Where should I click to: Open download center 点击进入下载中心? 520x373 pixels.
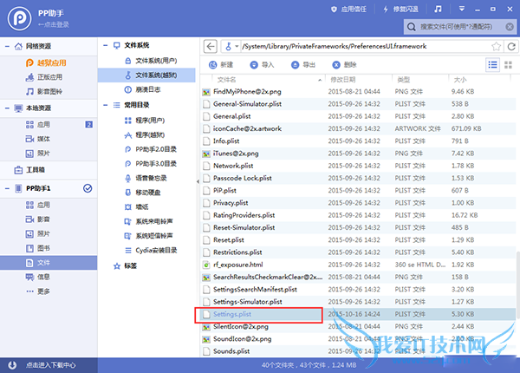pyautogui.click(x=42, y=365)
